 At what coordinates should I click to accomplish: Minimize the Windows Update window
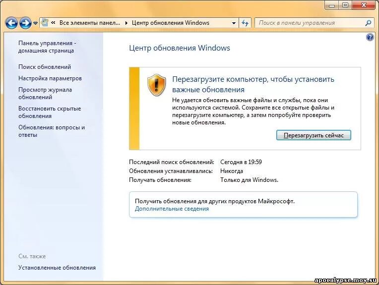coord(331,5)
